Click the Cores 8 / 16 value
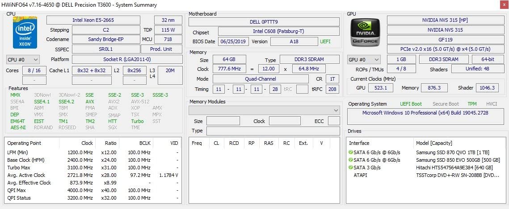Screen dimensions: 509x209 click(34, 70)
